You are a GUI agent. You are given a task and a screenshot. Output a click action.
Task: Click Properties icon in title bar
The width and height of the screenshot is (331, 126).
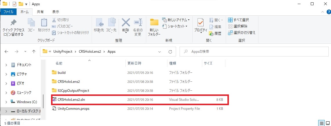(14, 4)
